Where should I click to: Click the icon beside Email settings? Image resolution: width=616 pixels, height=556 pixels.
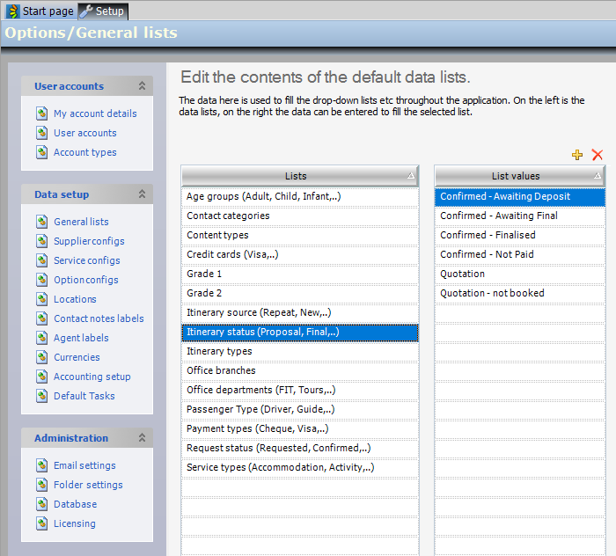click(x=41, y=465)
